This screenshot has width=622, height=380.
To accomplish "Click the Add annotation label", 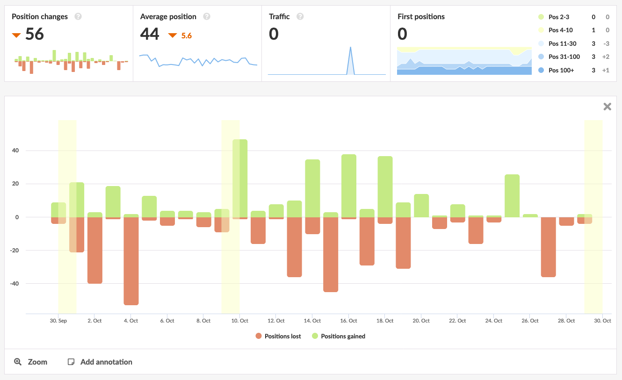I will pyautogui.click(x=106, y=361).
